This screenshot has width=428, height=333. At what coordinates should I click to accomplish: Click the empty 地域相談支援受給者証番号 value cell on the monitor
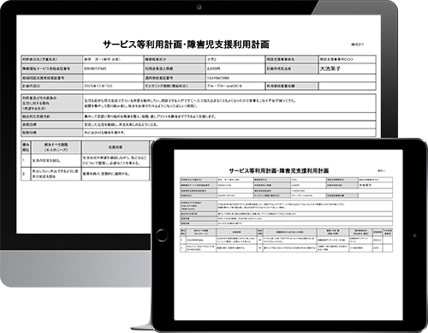point(113,78)
